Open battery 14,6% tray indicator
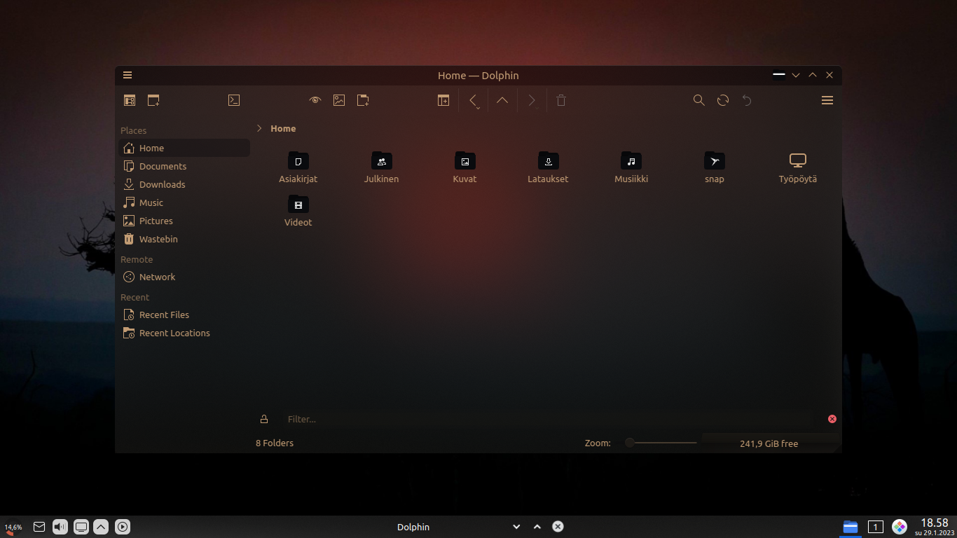 [13, 527]
